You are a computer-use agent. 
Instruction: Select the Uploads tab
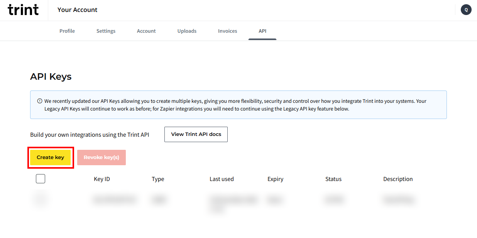tap(187, 31)
